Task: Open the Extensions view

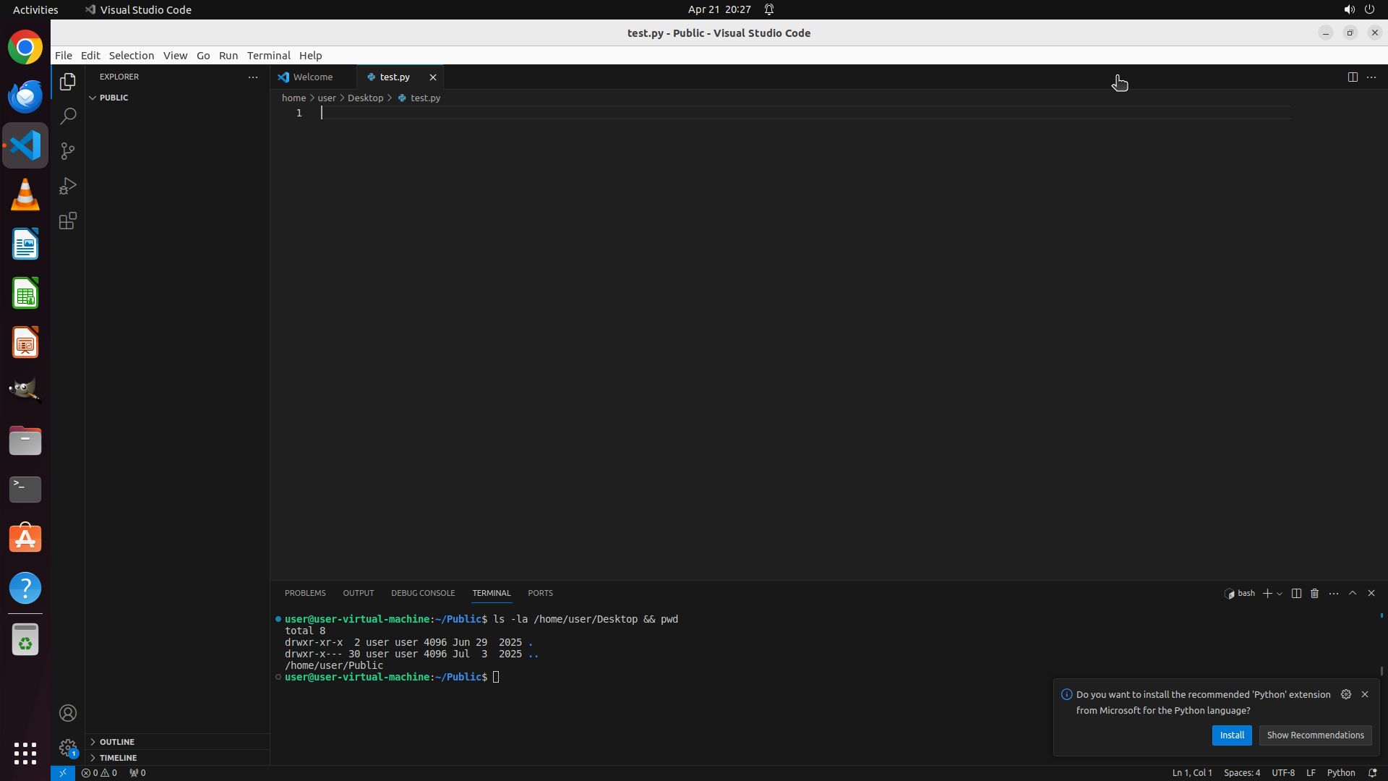Action: click(68, 221)
